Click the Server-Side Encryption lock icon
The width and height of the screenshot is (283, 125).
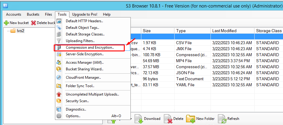click(x=59, y=54)
